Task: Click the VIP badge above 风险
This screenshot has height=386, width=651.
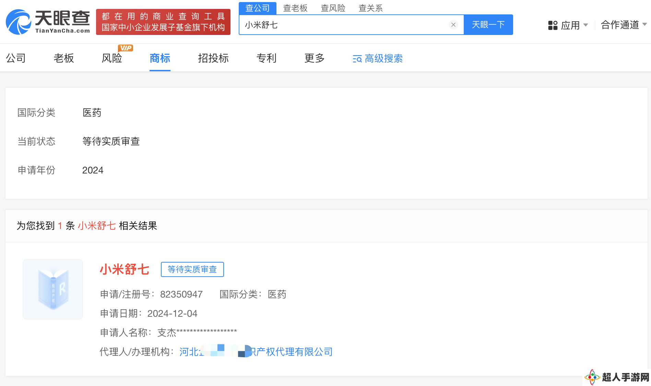Action: [x=126, y=48]
